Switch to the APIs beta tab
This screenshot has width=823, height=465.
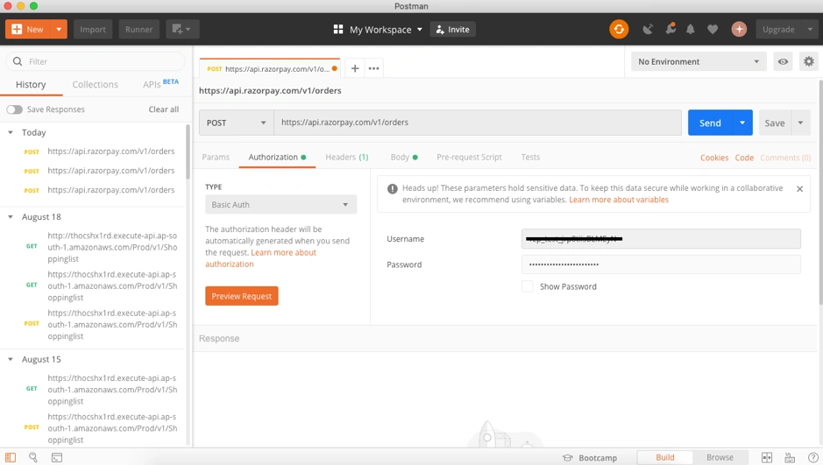(160, 84)
